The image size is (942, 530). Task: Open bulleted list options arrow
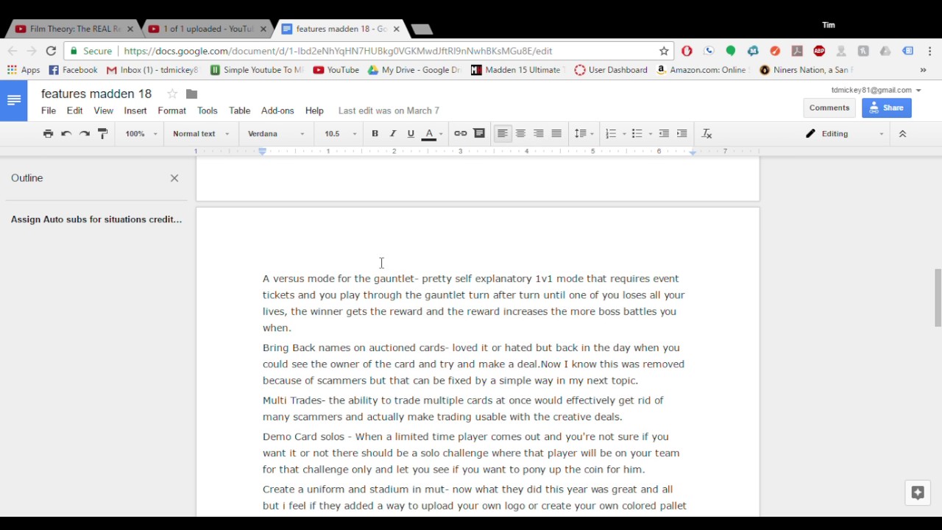(651, 134)
